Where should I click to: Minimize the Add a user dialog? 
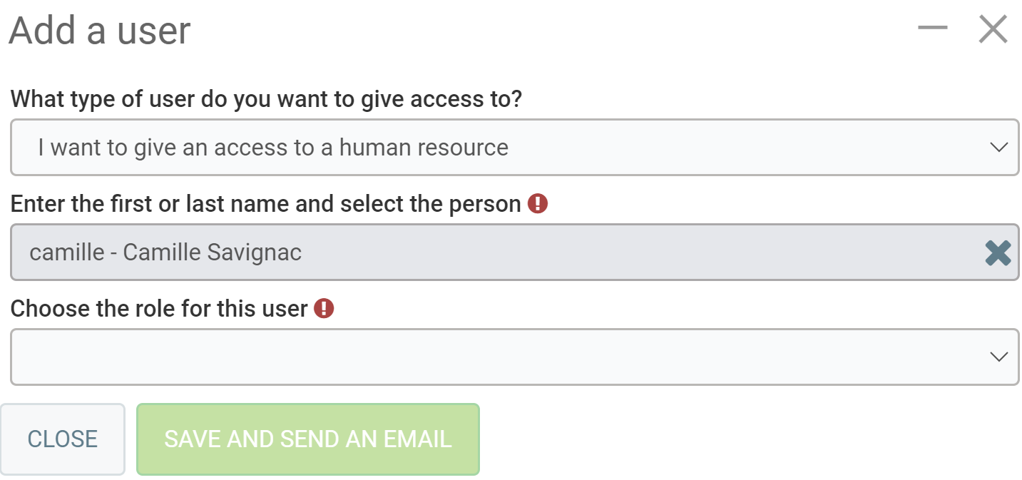tap(932, 29)
